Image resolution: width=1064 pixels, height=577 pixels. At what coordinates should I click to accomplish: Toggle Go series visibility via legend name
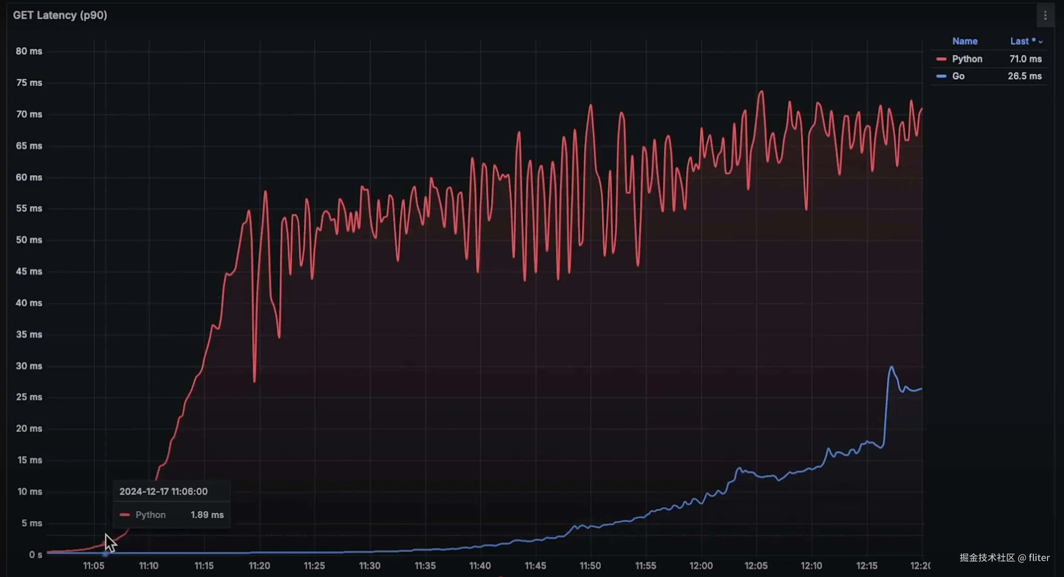[958, 76]
